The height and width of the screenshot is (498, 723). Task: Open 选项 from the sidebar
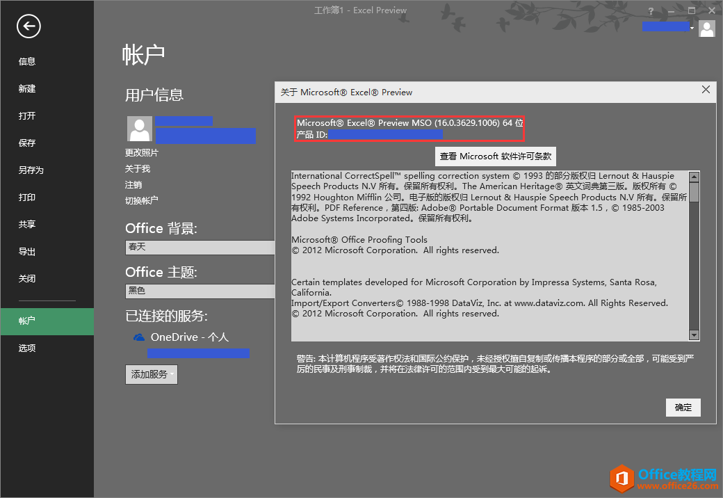coord(26,348)
